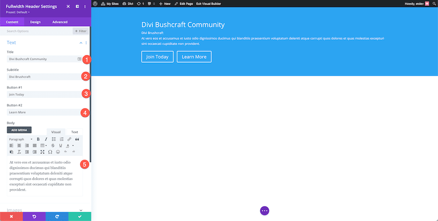Toggle strikethrough formatting

[x=53, y=146]
